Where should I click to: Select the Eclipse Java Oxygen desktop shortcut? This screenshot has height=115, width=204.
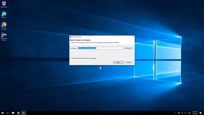coord(4,36)
